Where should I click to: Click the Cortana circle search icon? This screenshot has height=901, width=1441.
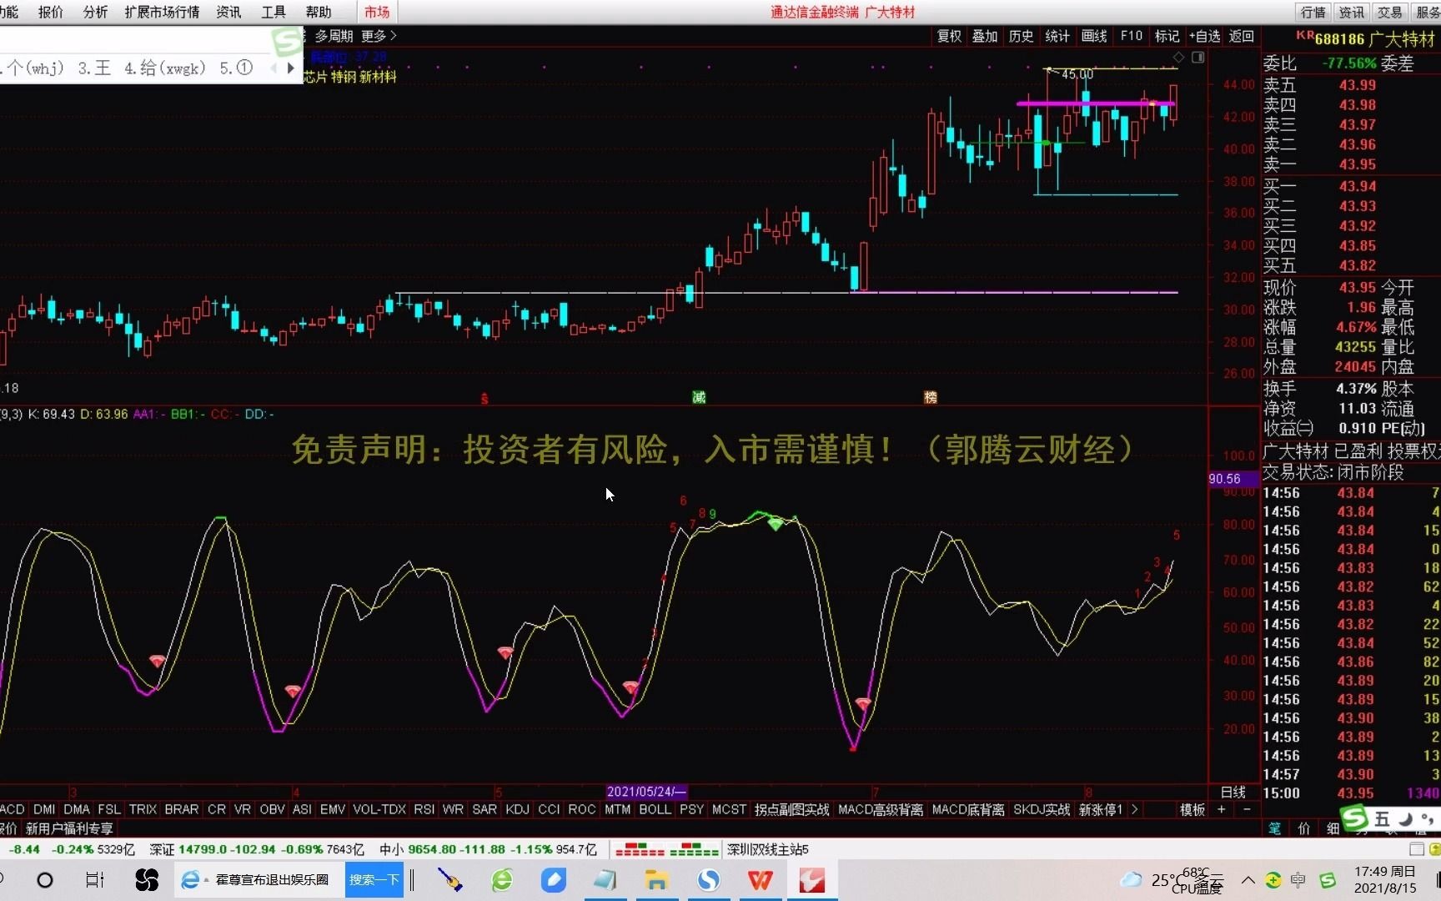pos(45,879)
